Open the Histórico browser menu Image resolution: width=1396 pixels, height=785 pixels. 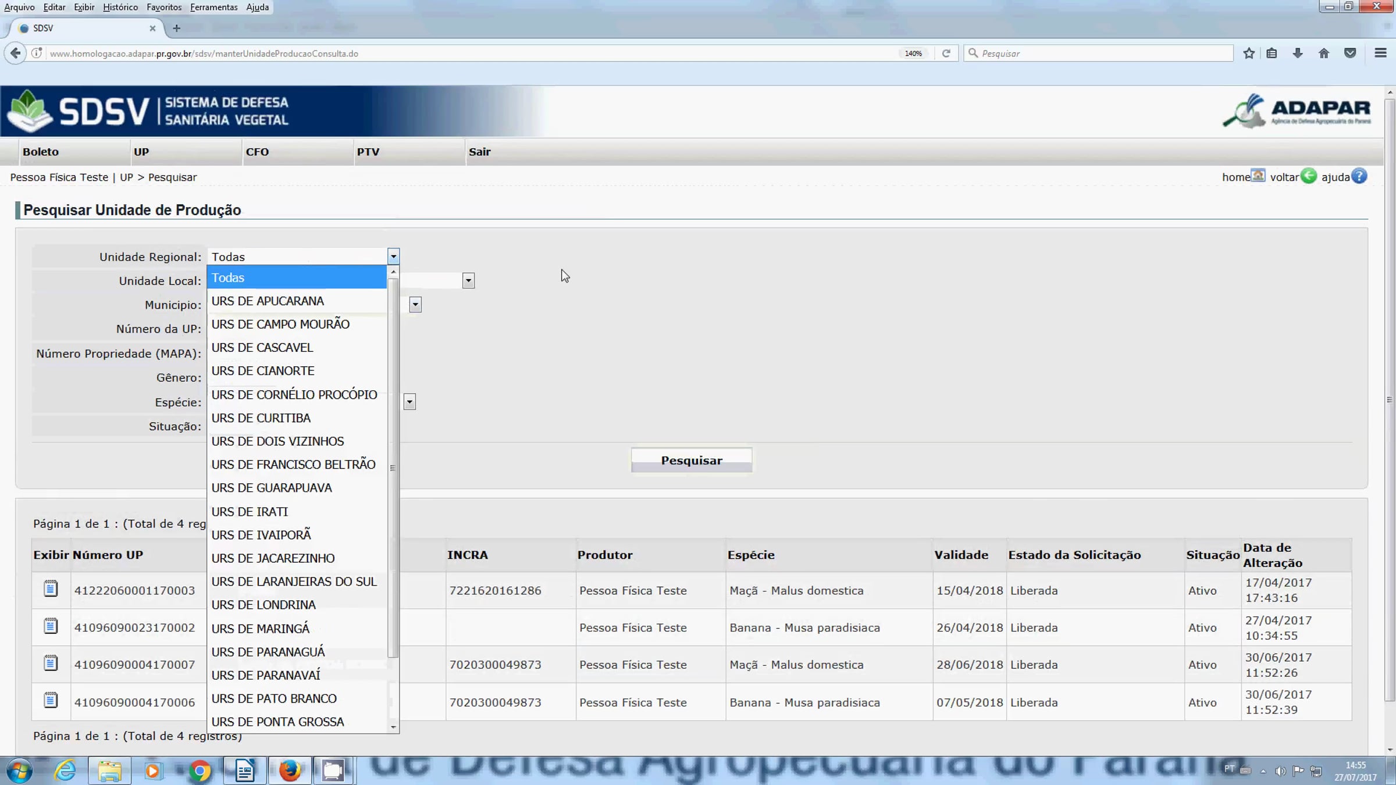(x=120, y=7)
